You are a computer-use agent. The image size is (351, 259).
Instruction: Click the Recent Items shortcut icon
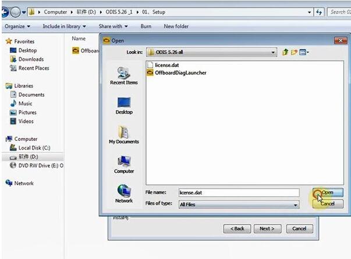(124, 76)
